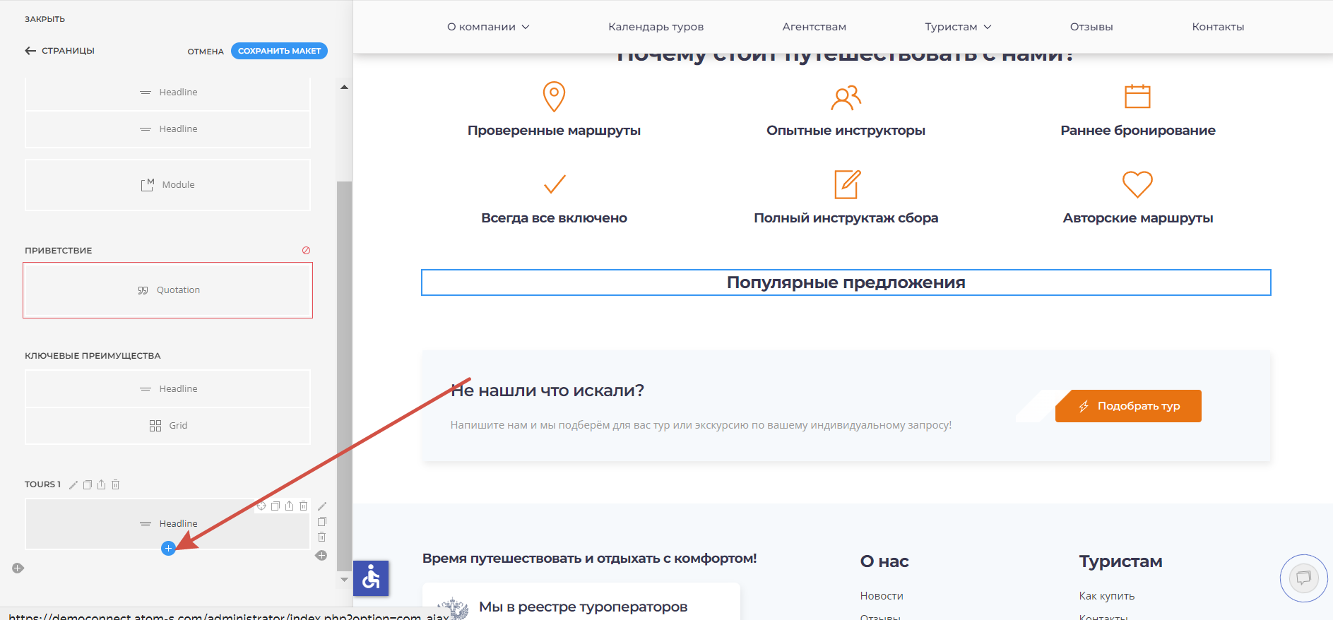Open Агентствам menu item

point(814,27)
